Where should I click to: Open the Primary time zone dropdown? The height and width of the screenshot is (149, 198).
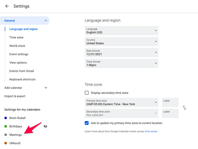[121, 103]
